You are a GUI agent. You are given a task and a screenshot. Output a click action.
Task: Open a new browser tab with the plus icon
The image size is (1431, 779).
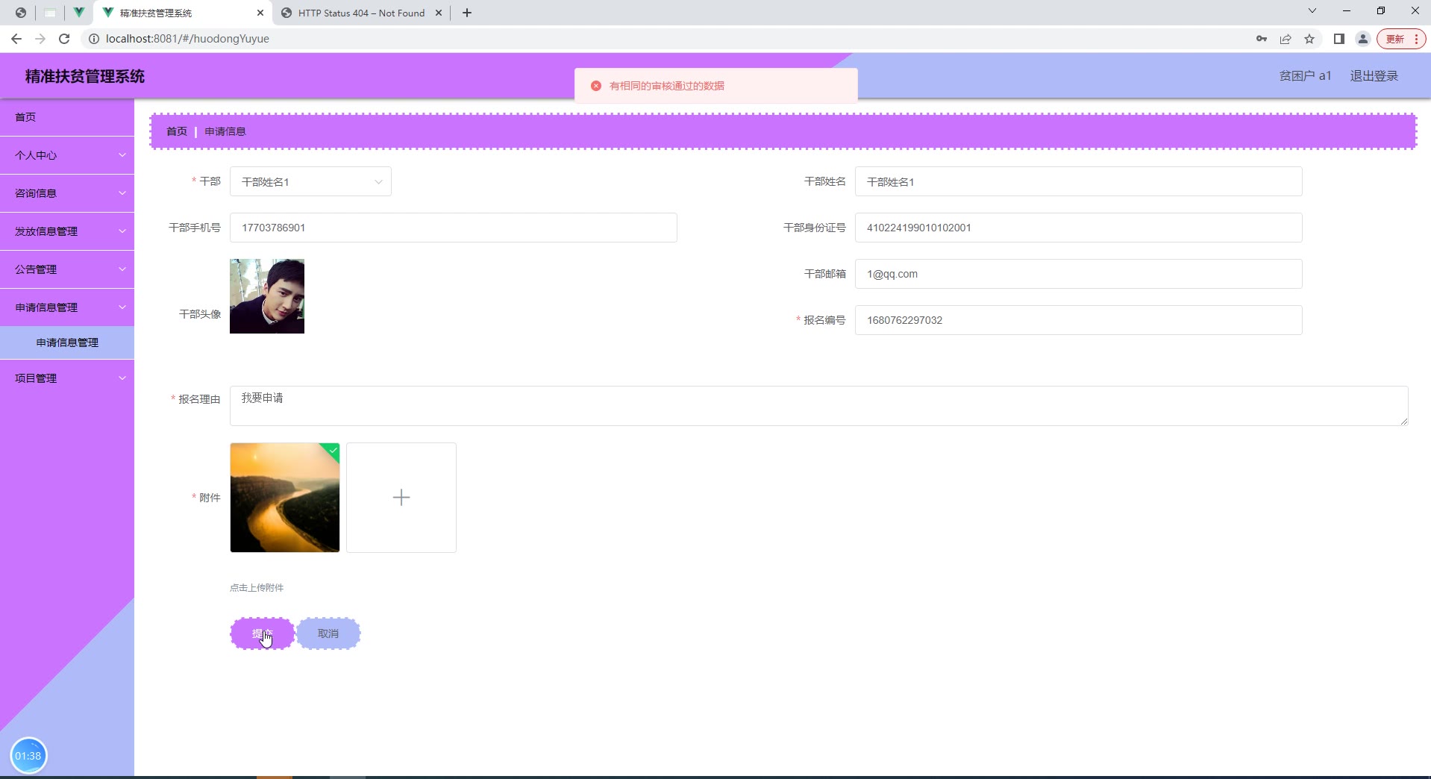[467, 13]
